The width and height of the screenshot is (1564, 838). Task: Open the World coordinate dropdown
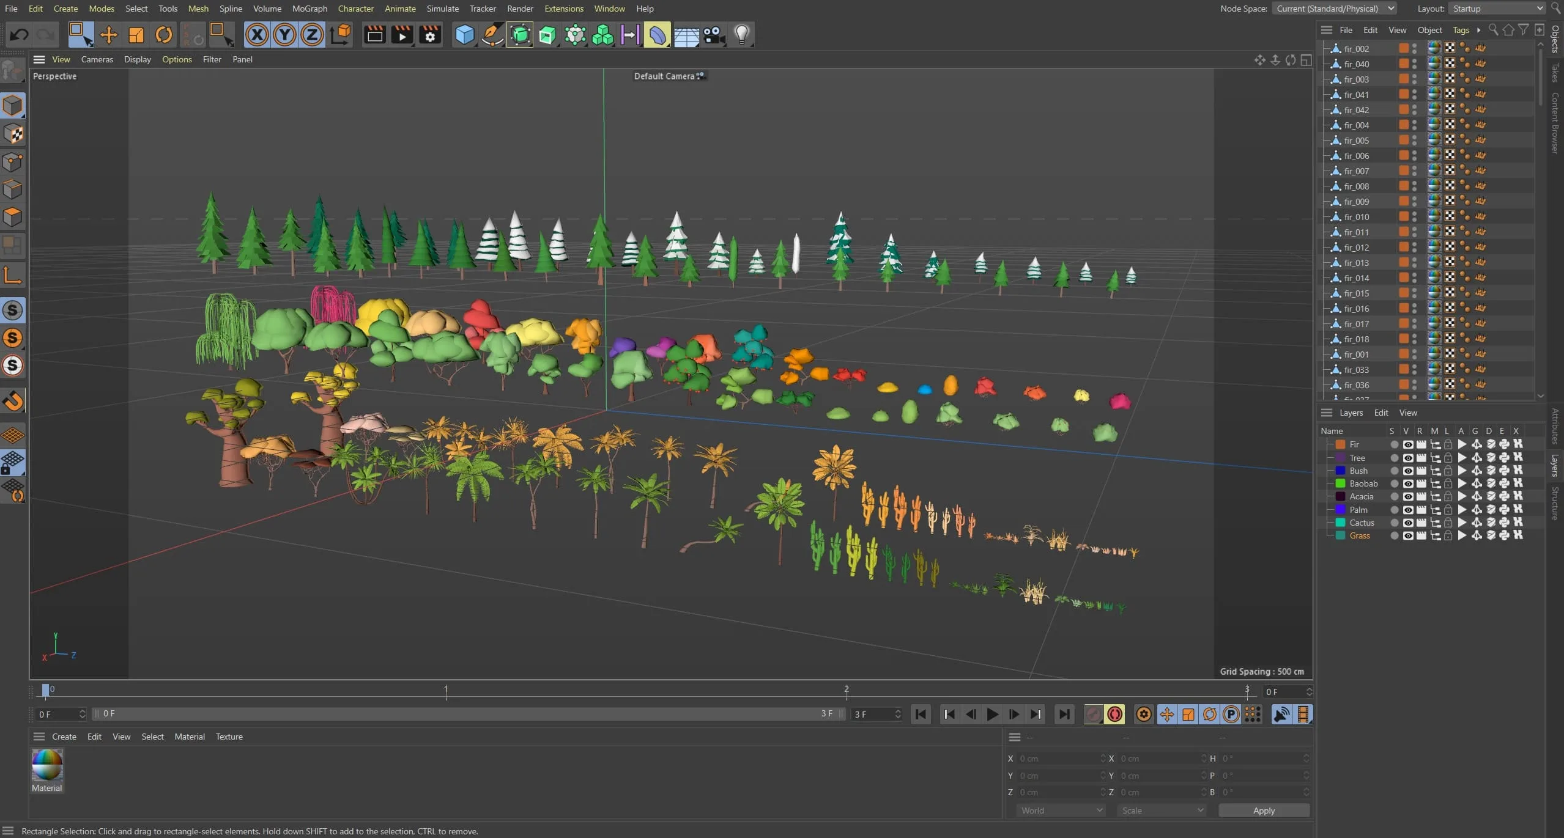(1061, 810)
